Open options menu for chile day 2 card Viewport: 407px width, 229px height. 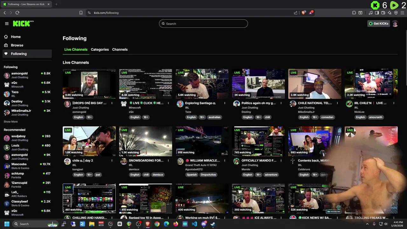click(112, 161)
